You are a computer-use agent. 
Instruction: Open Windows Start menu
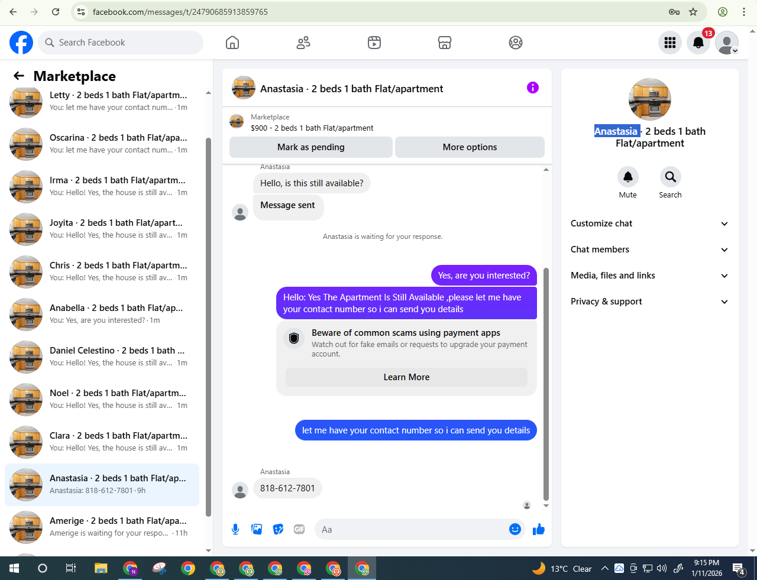14,568
